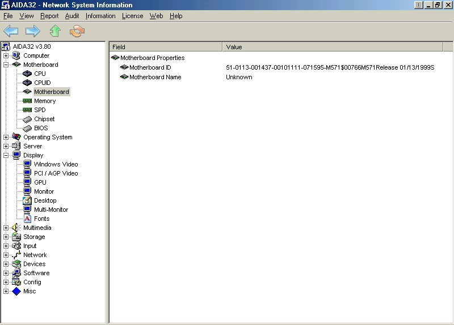Click the Refresh toolbar icon
454x325 pixels.
tap(77, 31)
